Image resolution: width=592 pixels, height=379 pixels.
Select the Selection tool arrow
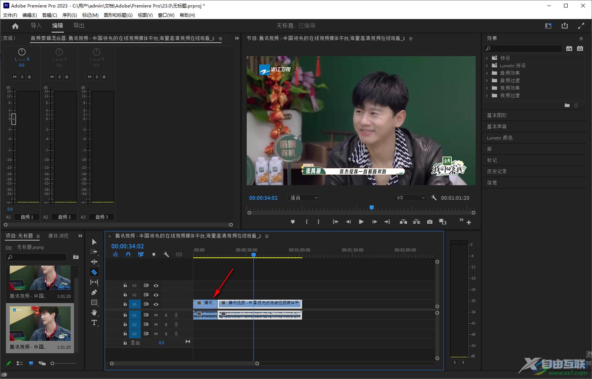click(x=94, y=242)
